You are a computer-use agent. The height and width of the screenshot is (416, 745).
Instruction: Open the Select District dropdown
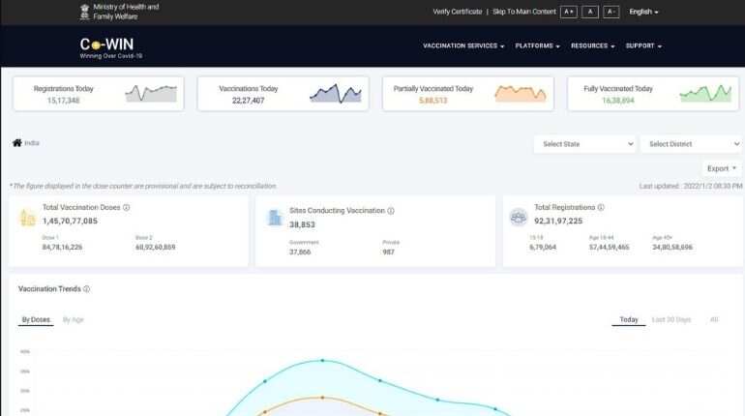pos(690,144)
